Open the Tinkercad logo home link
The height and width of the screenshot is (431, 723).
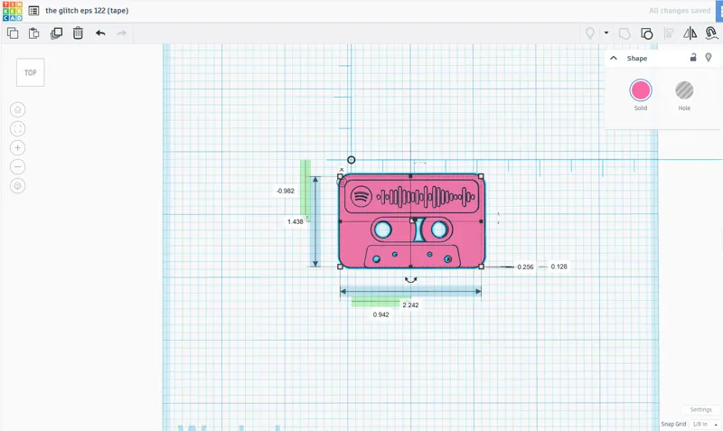point(13,11)
